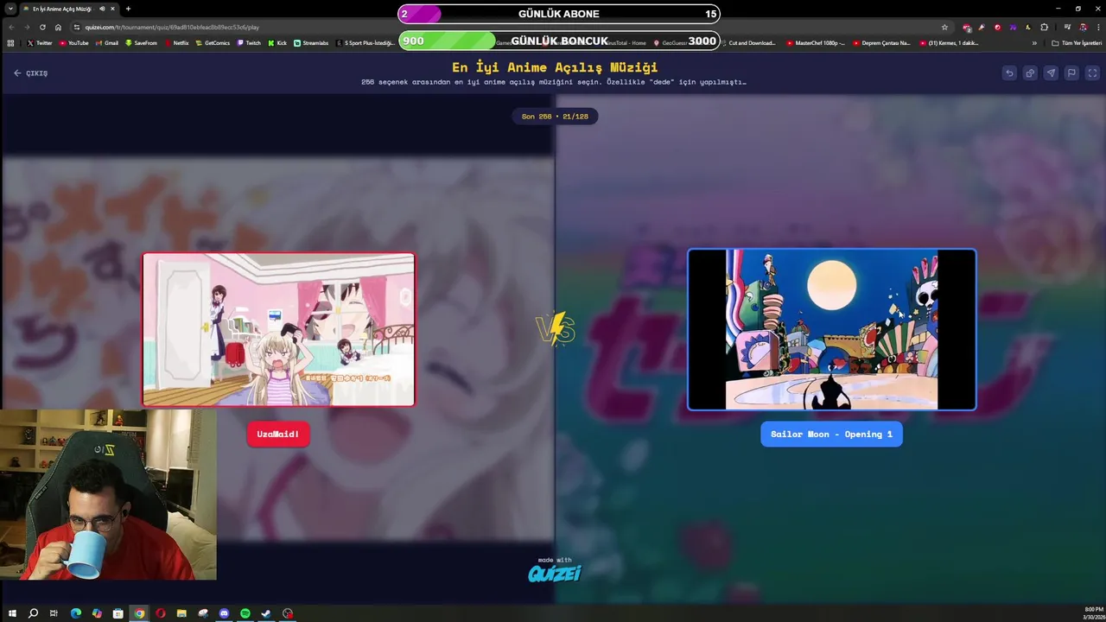Go back via the ÇIKIŞ exit link
Screen dimensions: 1106x622
(31, 73)
